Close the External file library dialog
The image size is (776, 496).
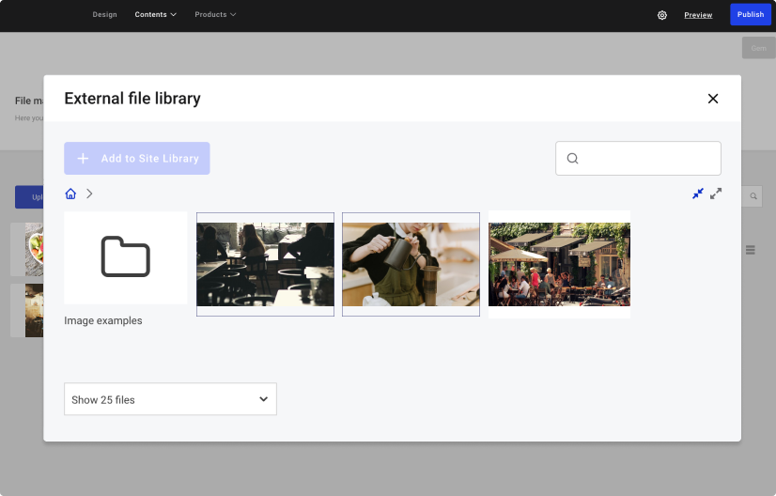tap(713, 99)
